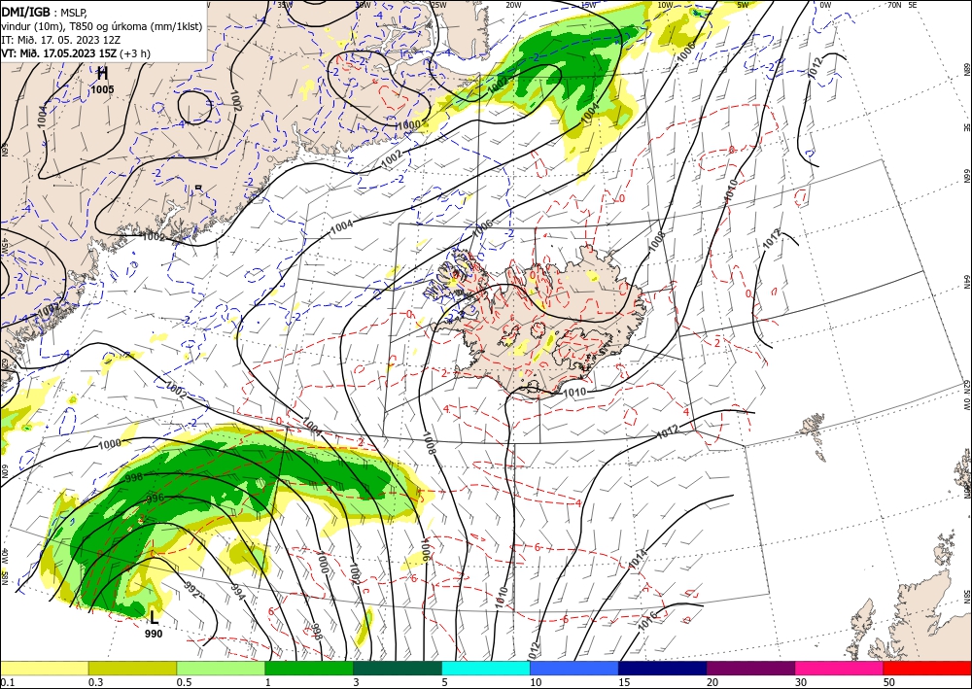The width and height of the screenshot is (972, 689).
Task: Click the '5W' longitude label at top
Action: pyautogui.click(x=744, y=5)
